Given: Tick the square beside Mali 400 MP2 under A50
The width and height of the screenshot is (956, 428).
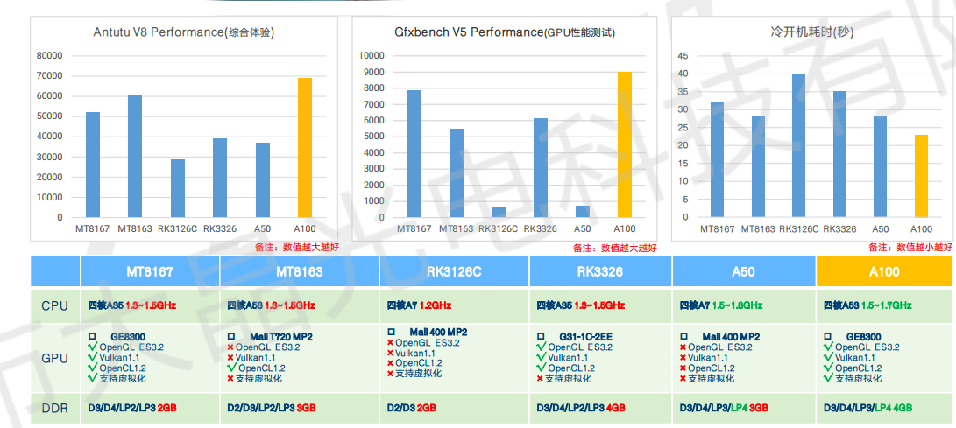Looking at the screenshot, I should click(683, 337).
